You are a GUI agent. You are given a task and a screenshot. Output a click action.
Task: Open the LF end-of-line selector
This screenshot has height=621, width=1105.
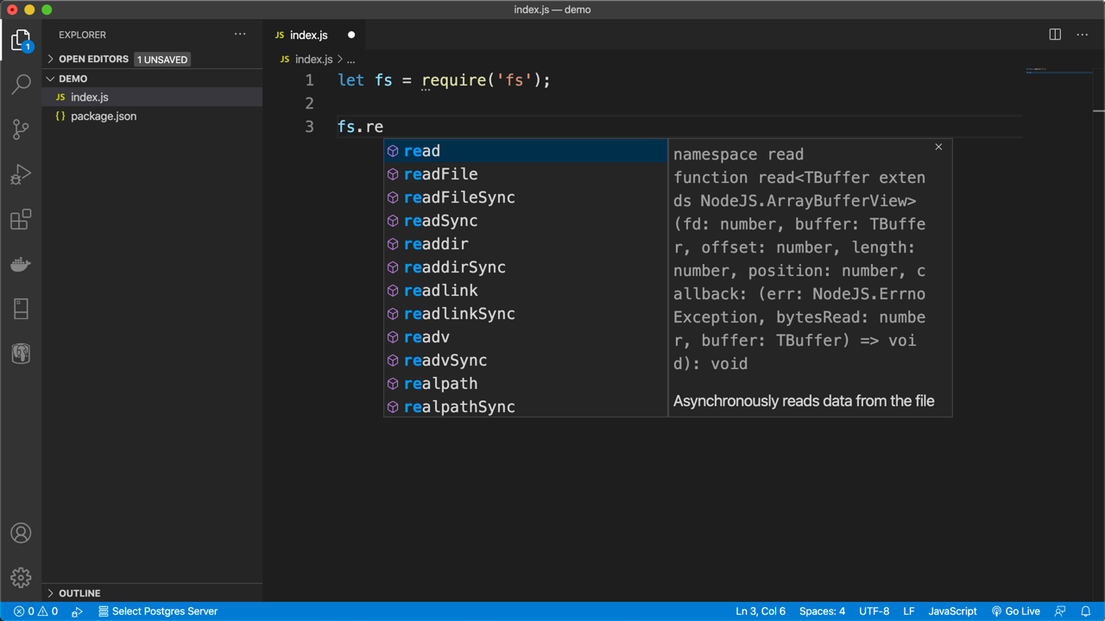(909, 612)
